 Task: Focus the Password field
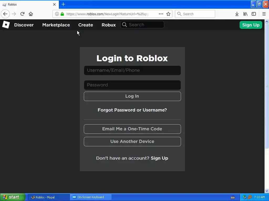pos(132,85)
